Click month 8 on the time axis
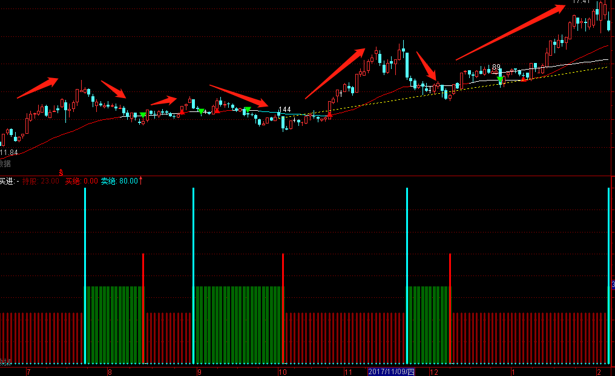 110,371
